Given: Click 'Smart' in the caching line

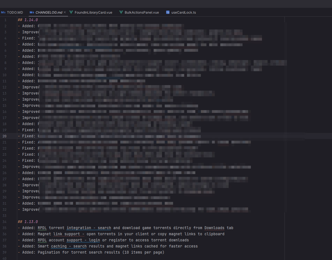Looking at the screenshot, I should coord(43,246).
